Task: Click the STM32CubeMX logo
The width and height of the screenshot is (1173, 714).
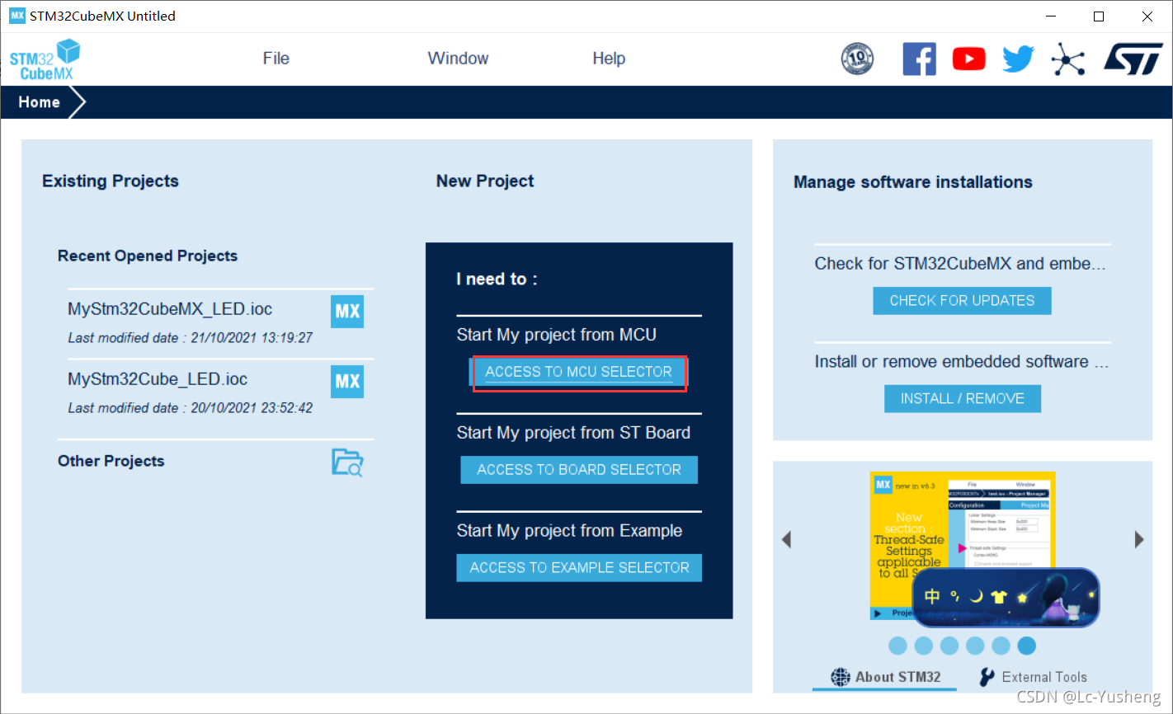Action: click(45, 59)
